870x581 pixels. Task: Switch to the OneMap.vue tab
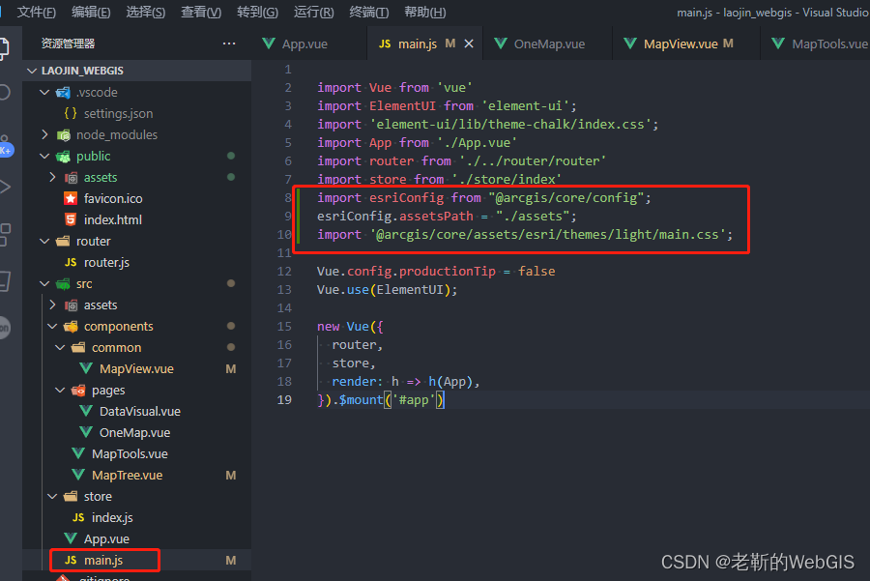[x=549, y=44]
